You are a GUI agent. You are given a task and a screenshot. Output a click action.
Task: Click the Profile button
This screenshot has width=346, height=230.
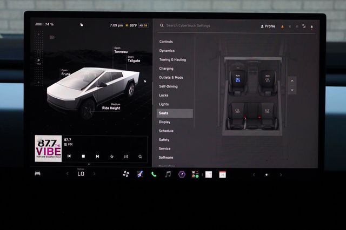[x=268, y=26]
